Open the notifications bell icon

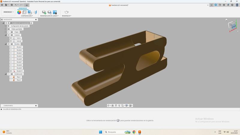coord(228,5)
